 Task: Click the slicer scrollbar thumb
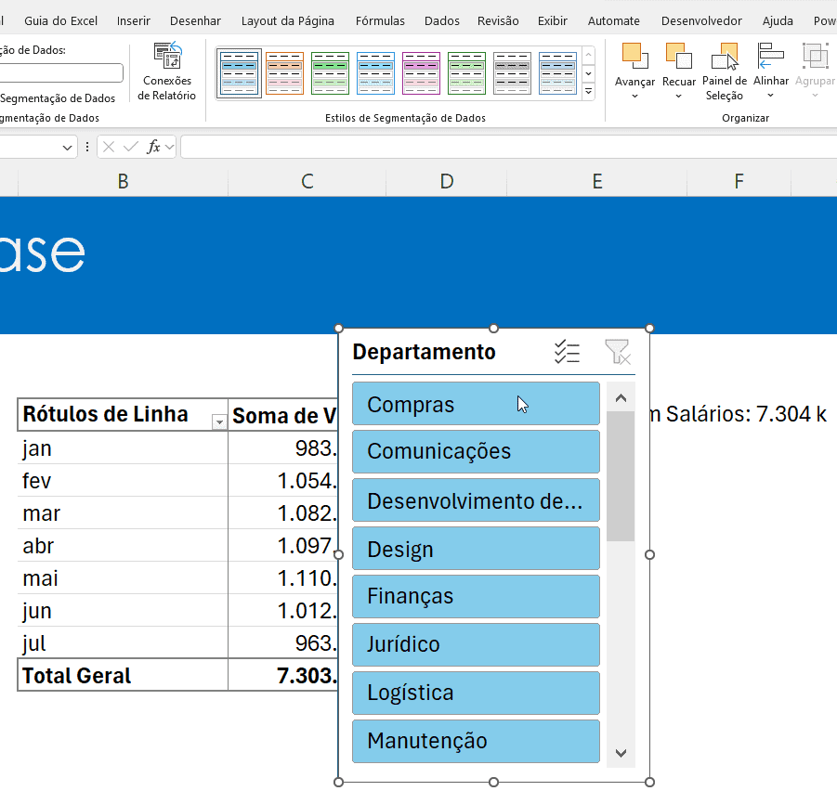click(x=621, y=476)
